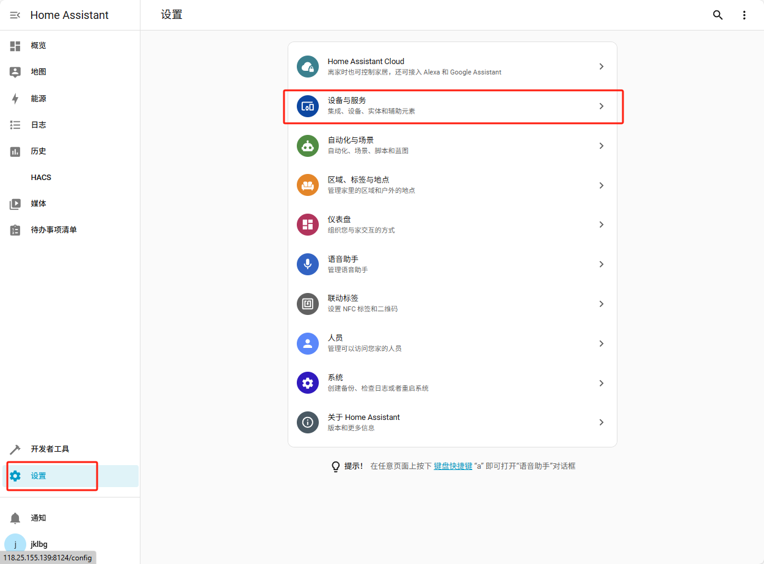The width and height of the screenshot is (764, 564).
Task: Open 开发者工具 in the sidebar
Action: coord(70,449)
